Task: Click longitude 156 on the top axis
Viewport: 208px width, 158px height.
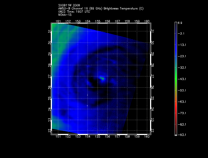Action: (x=107, y=21)
